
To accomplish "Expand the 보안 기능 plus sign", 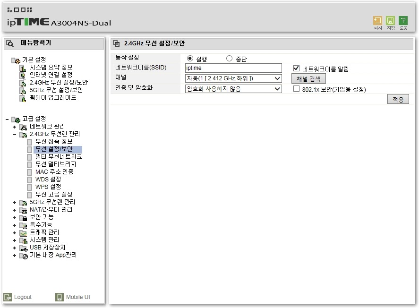I will point(15,218).
